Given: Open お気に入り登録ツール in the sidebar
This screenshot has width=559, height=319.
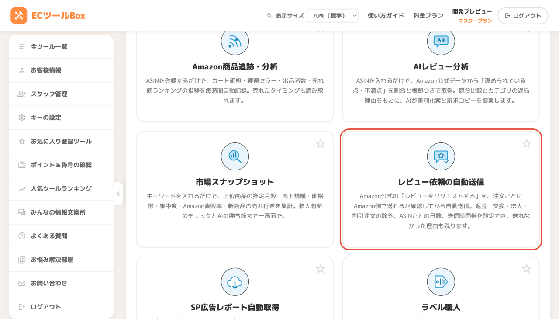Looking at the screenshot, I should click(x=61, y=141).
